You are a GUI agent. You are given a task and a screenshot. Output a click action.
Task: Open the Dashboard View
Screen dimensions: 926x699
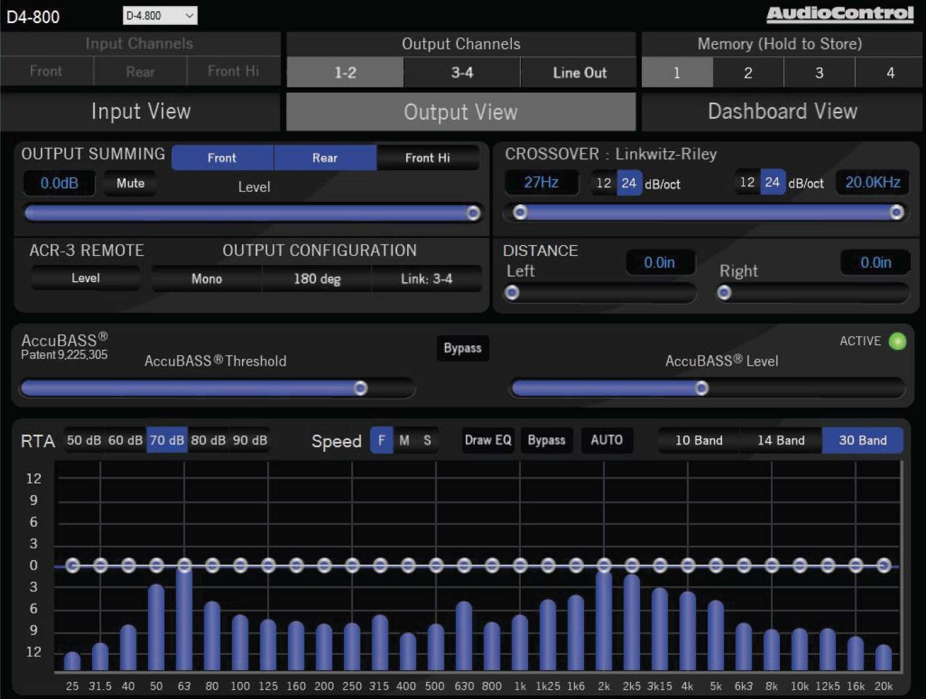tap(781, 111)
